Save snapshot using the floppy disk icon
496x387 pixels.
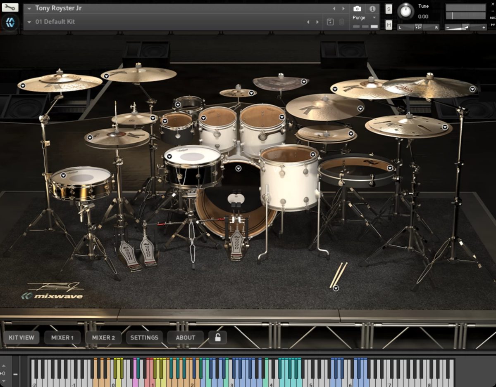(330, 22)
